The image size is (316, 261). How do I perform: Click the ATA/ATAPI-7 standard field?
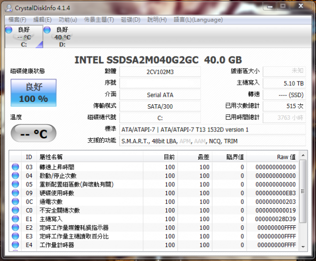(213, 130)
